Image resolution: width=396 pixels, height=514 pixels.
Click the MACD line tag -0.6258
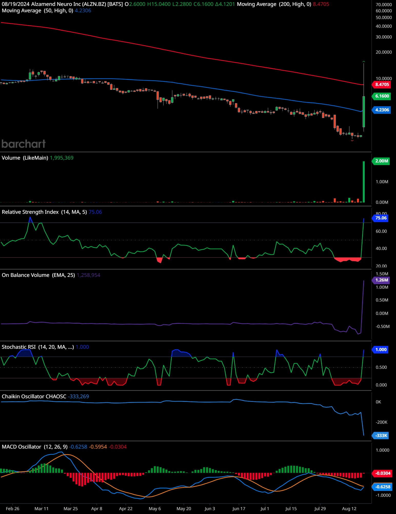pos(382,487)
